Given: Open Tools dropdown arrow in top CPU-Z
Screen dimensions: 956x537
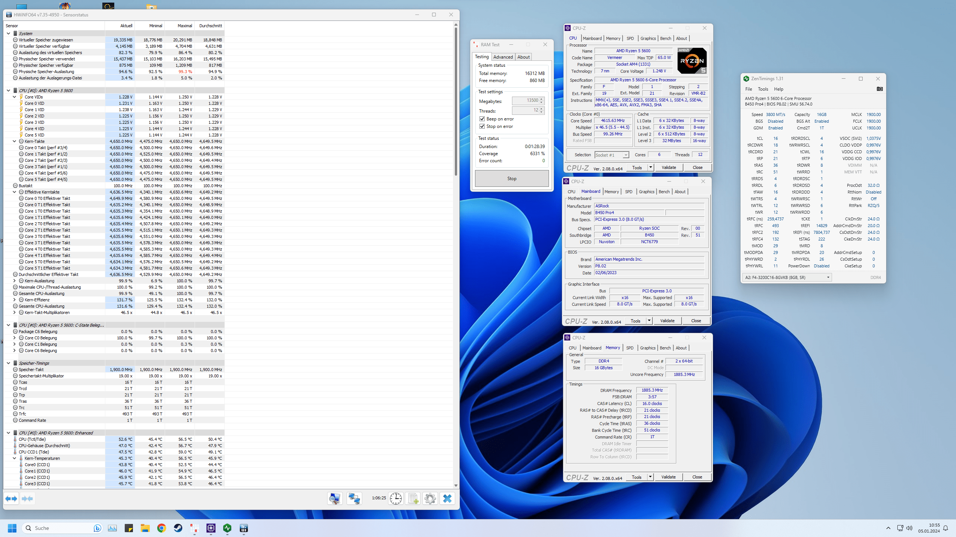Looking at the screenshot, I should (x=651, y=167).
